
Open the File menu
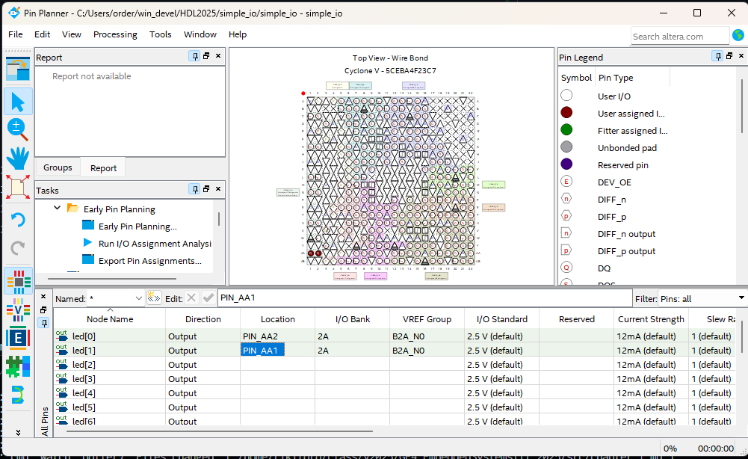(15, 34)
